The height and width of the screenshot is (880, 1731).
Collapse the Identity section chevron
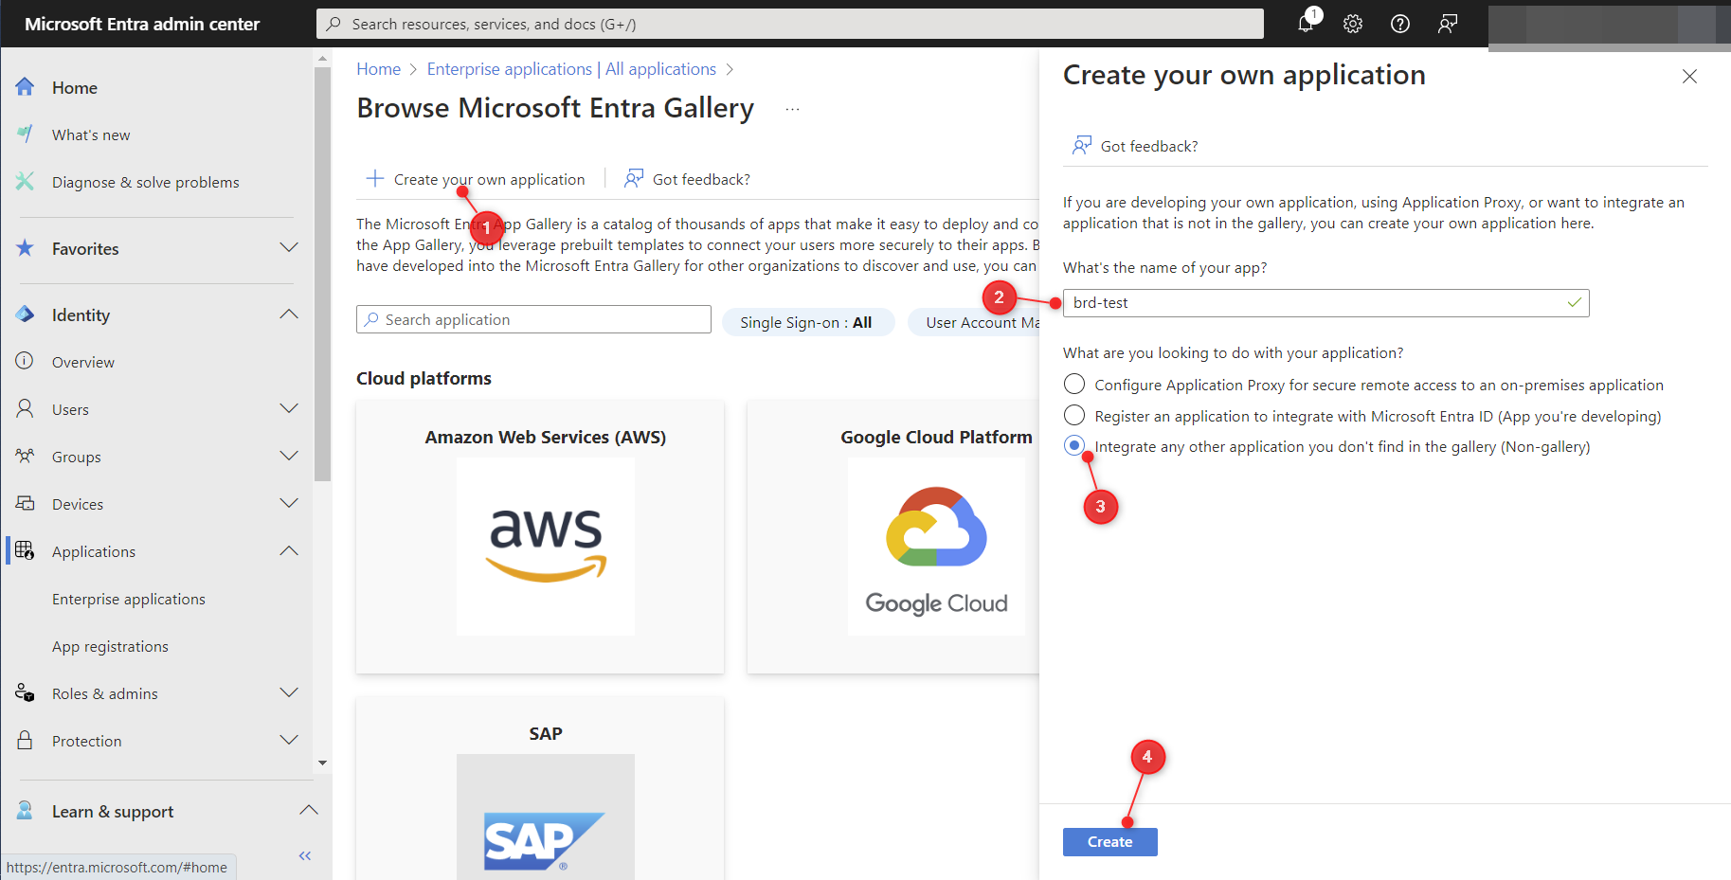pyautogui.click(x=289, y=314)
